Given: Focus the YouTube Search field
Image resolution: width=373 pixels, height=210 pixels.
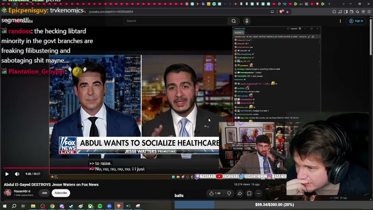Looking at the screenshot, I should pos(176,21).
